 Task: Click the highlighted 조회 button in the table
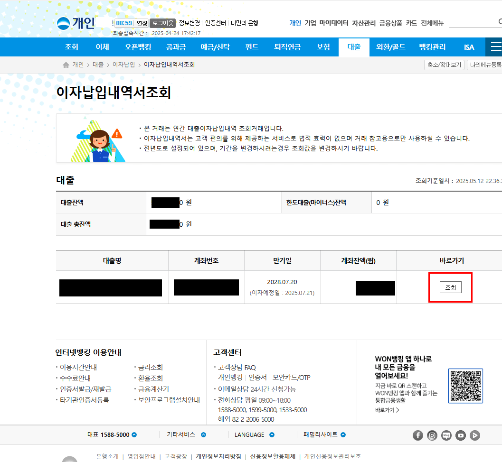point(450,287)
